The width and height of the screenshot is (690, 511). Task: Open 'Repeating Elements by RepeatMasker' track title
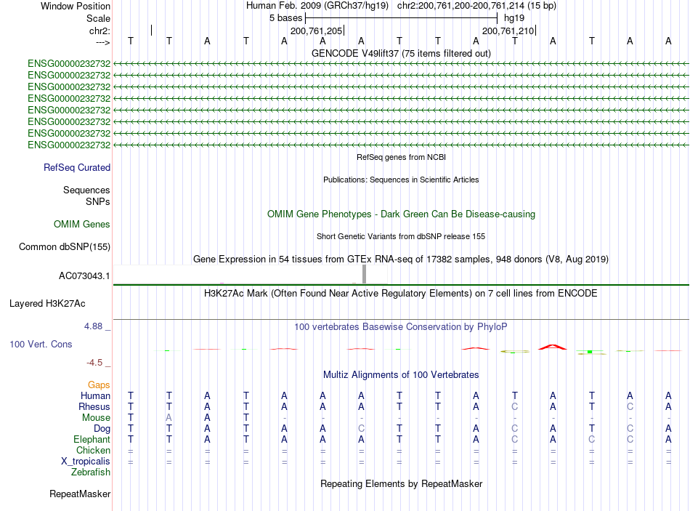pos(401,483)
